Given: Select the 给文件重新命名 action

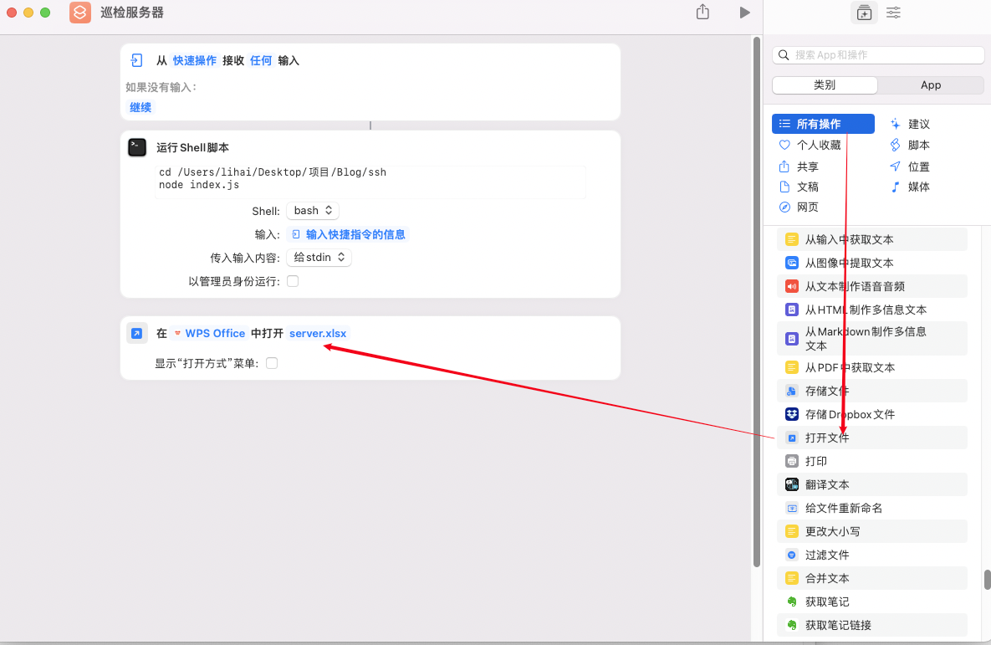Looking at the screenshot, I should (x=871, y=508).
